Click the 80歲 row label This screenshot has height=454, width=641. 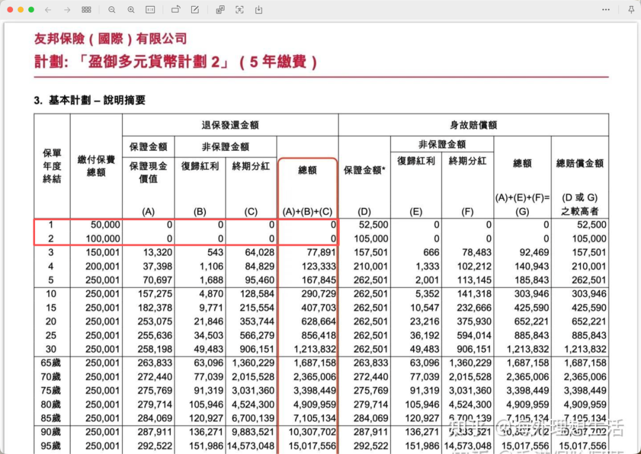tap(50, 405)
